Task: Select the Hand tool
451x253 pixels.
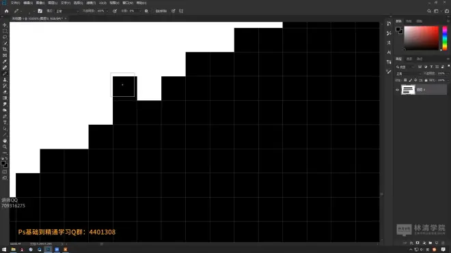Action: tap(5, 140)
